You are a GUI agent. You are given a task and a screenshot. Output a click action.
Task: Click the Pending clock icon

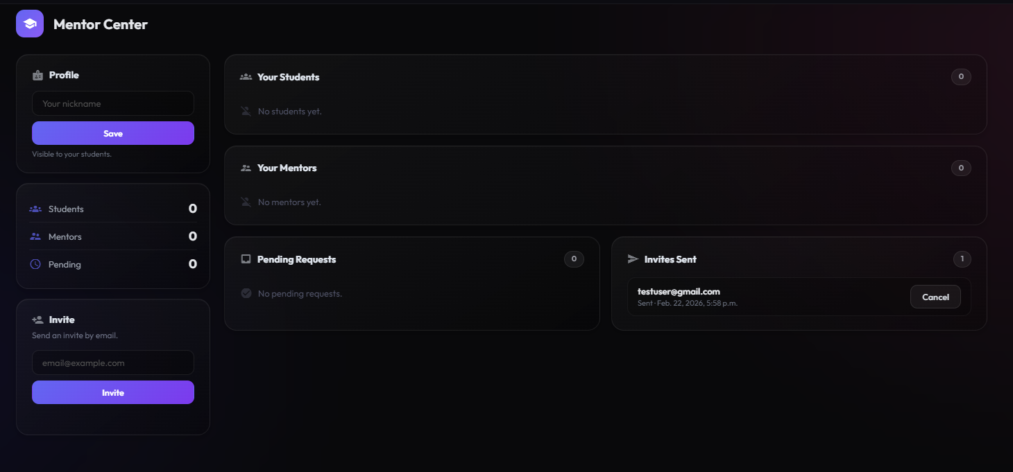tap(35, 264)
